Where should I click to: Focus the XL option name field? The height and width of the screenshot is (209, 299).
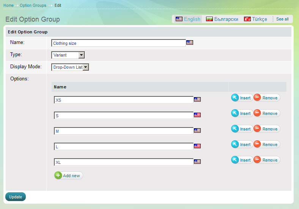[x=124, y=162]
